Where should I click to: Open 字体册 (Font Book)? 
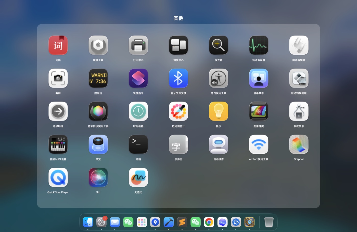click(x=178, y=144)
